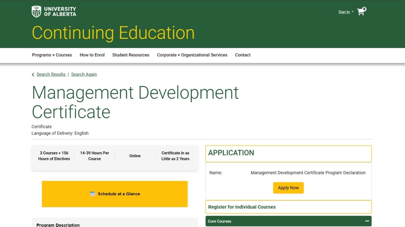This screenshot has height=227, width=405.
Task: Click the back chevron beside Search Results
Action: (x=33, y=75)
